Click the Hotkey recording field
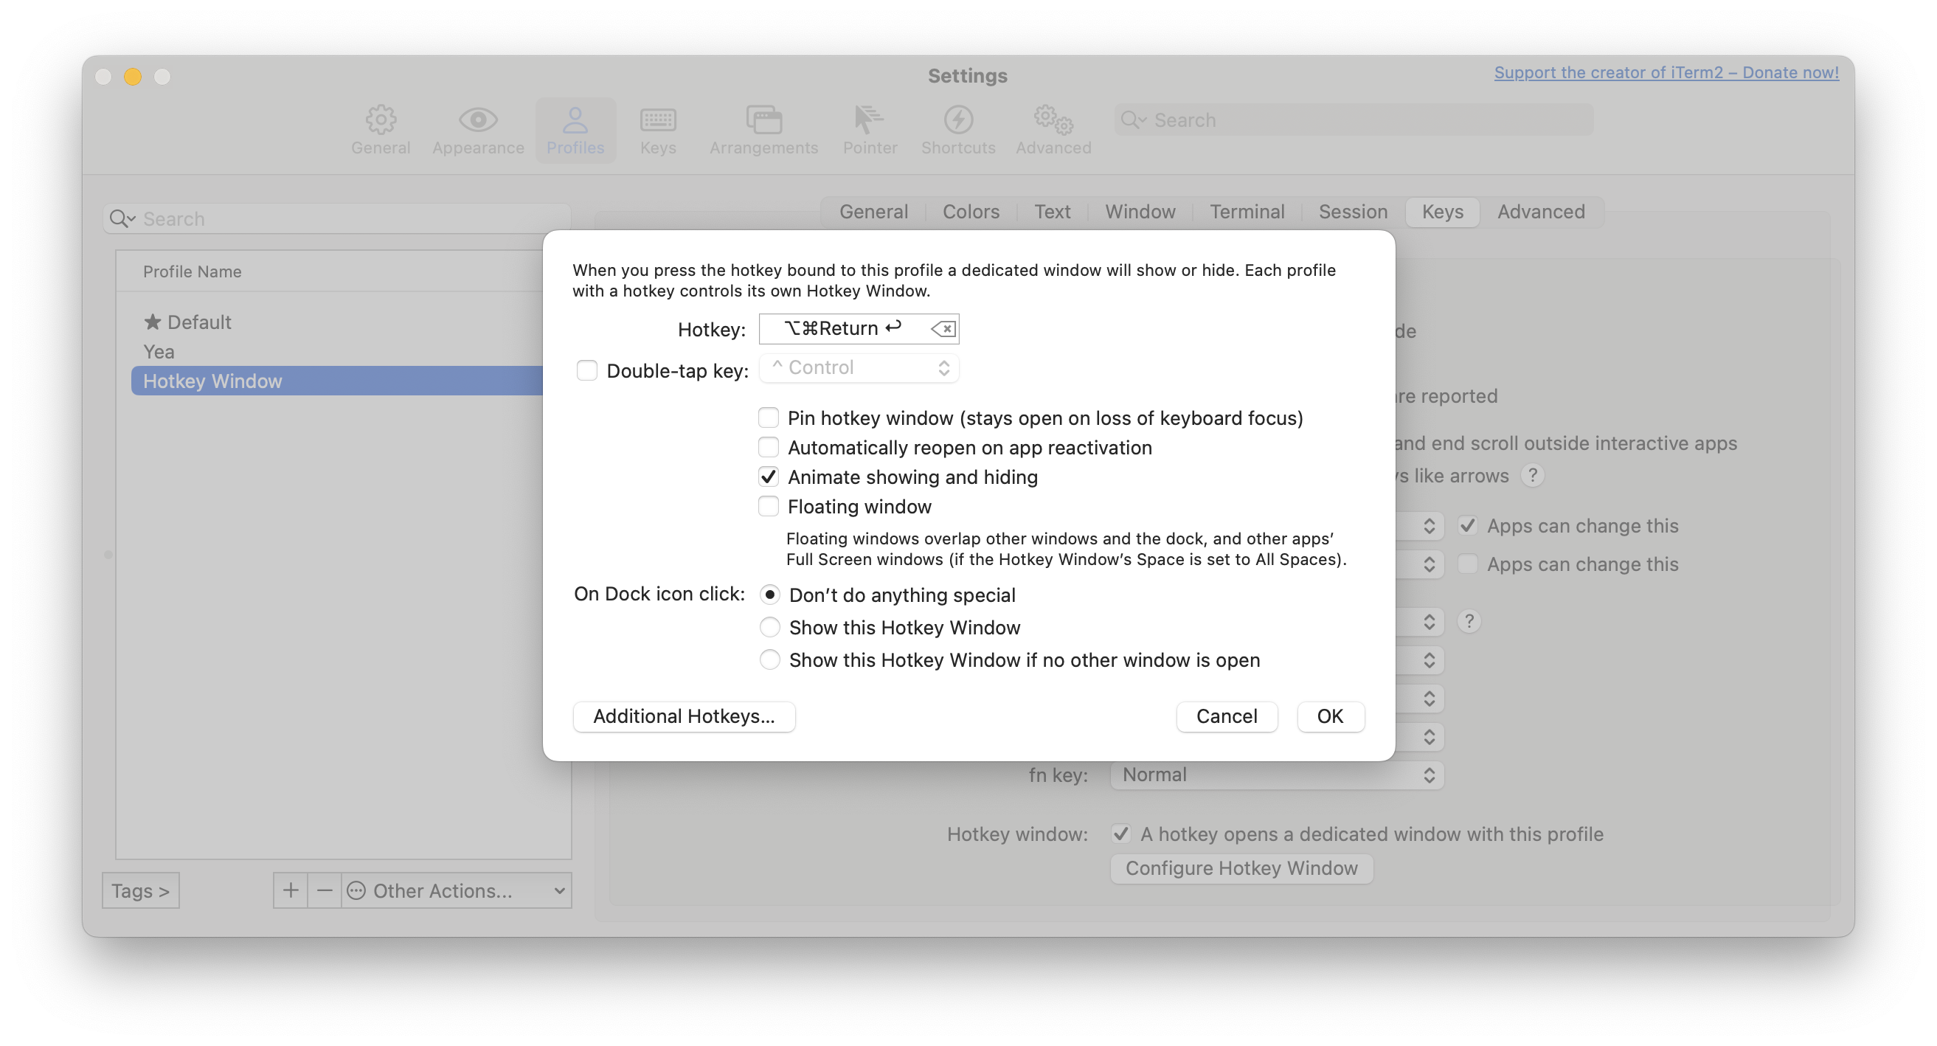Viewport: 1937px width, 1046px height. [842, 328]
